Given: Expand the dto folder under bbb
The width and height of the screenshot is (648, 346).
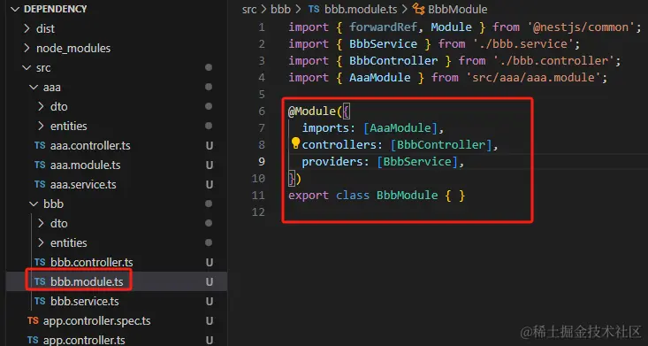Looking at the screenshot, I should (41, 223).
